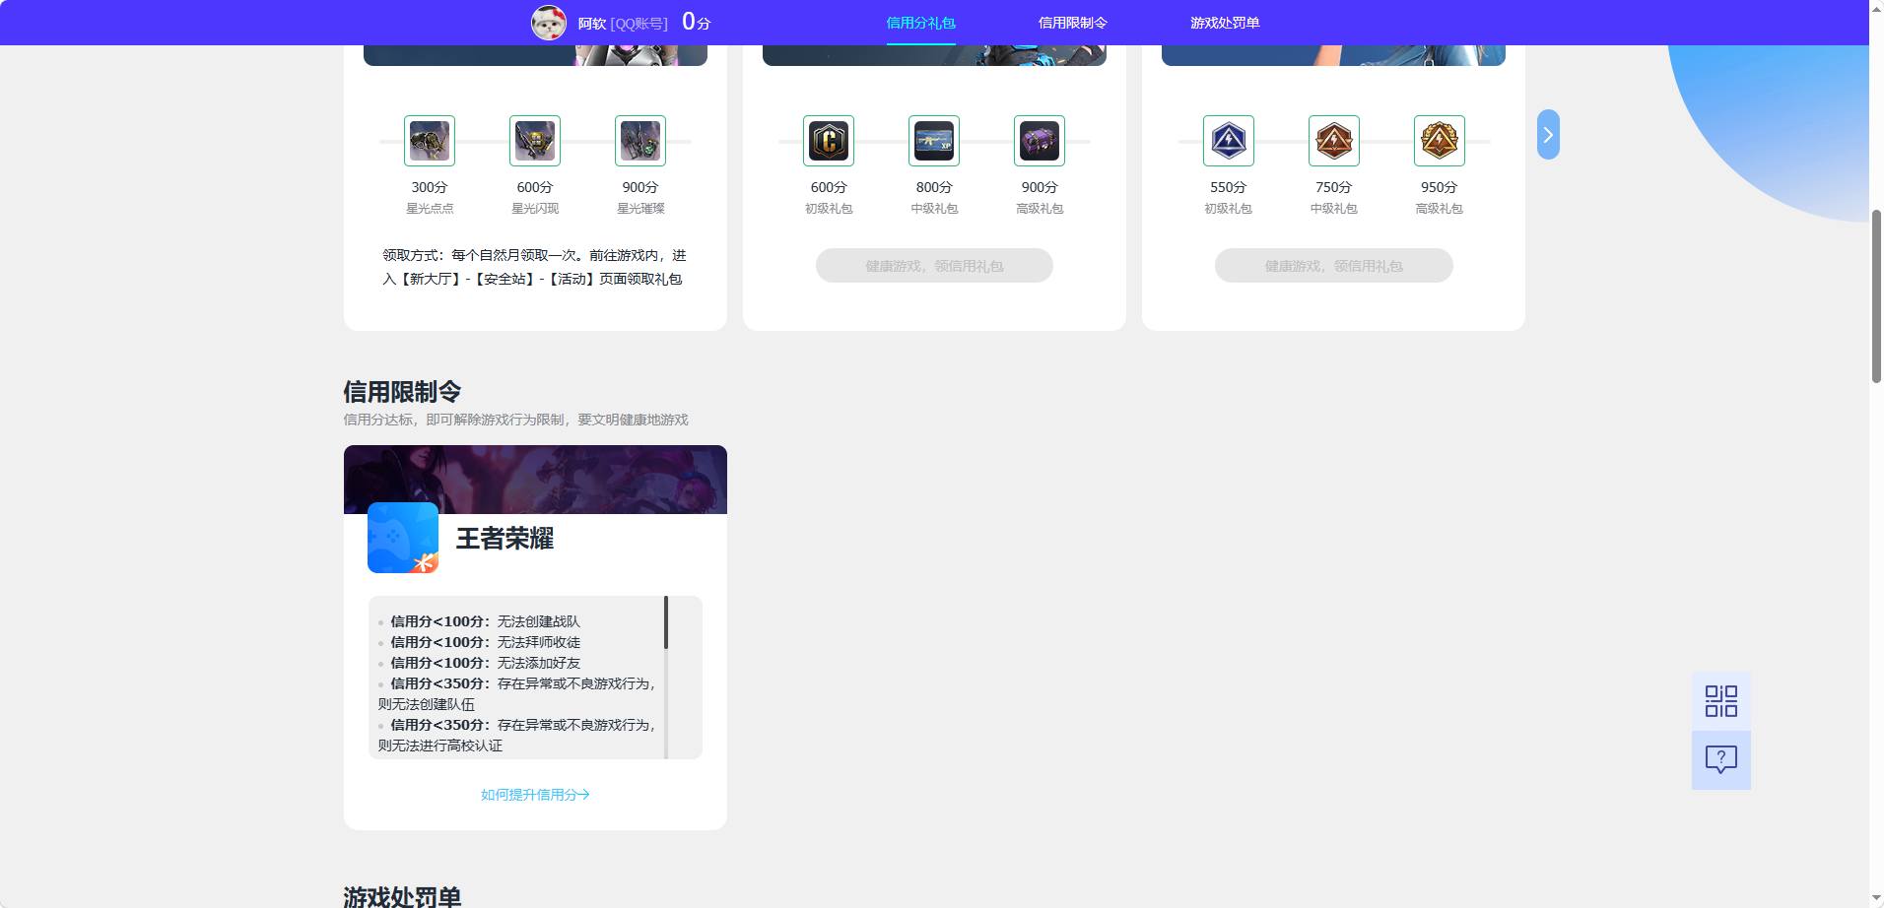Select the 无法创建战队 restriction line
The height and width of the screenshot is (908, 1884).
(x=485, y=621)
